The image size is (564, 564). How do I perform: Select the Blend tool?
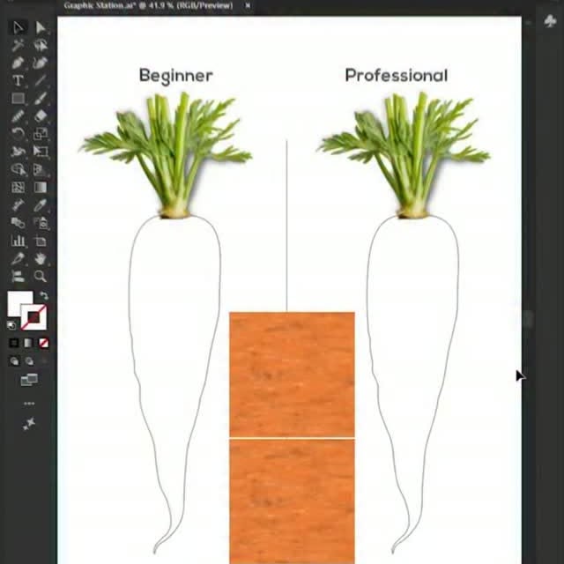(18, 223)
